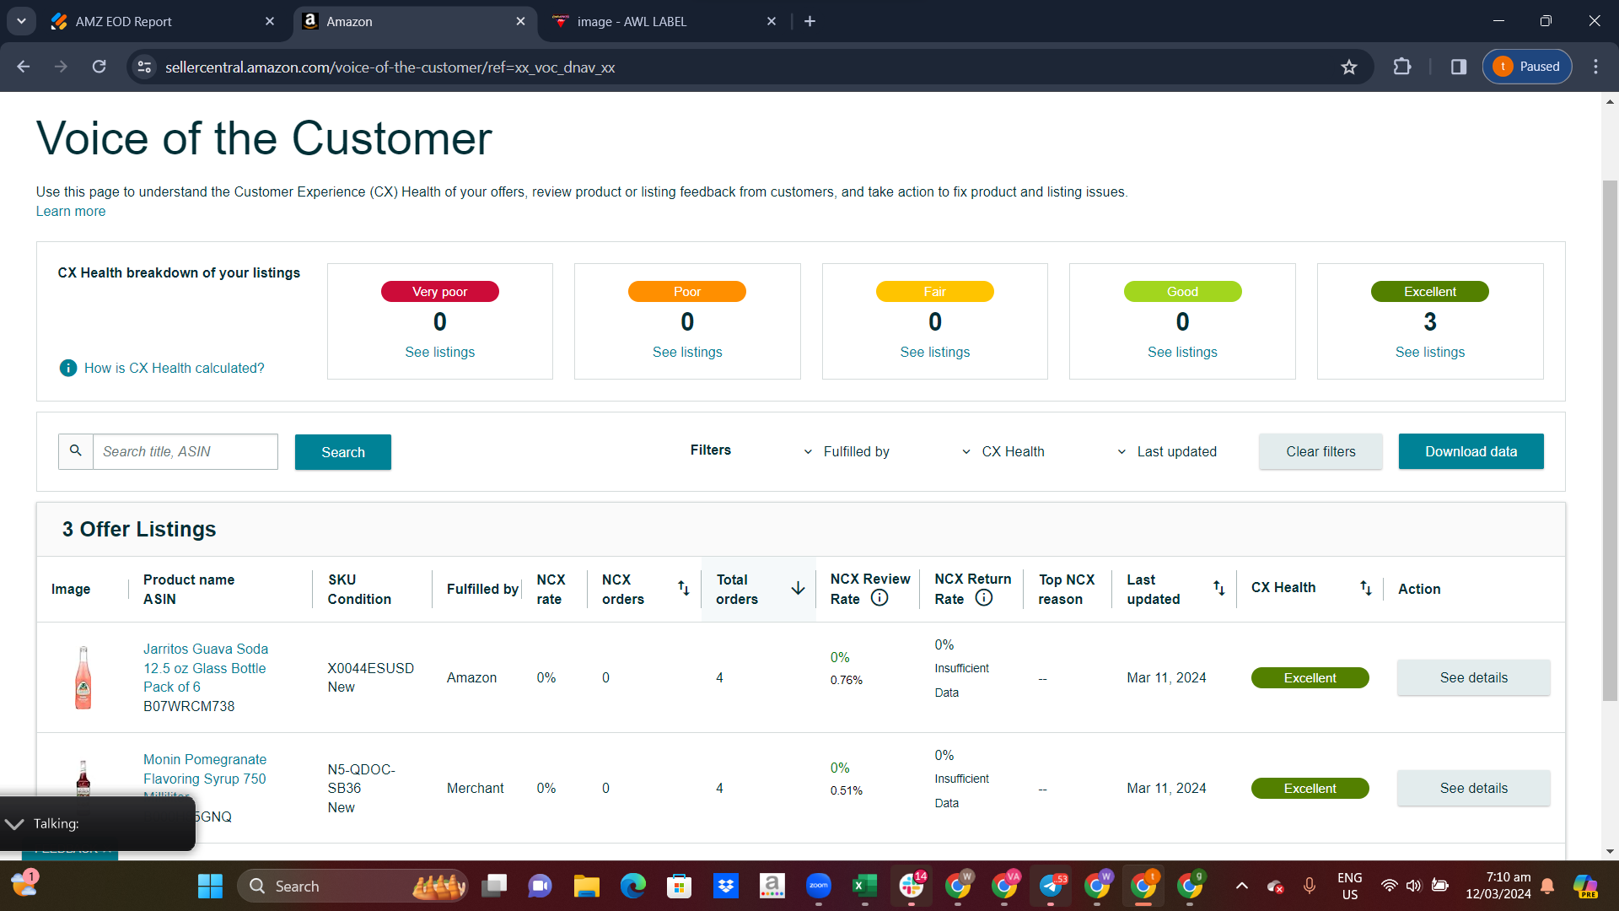Image resolution: width=1619 pixels, height=911 pixels.
Task: Open Excel from the taskbar
Action: (x=864, y=887)
